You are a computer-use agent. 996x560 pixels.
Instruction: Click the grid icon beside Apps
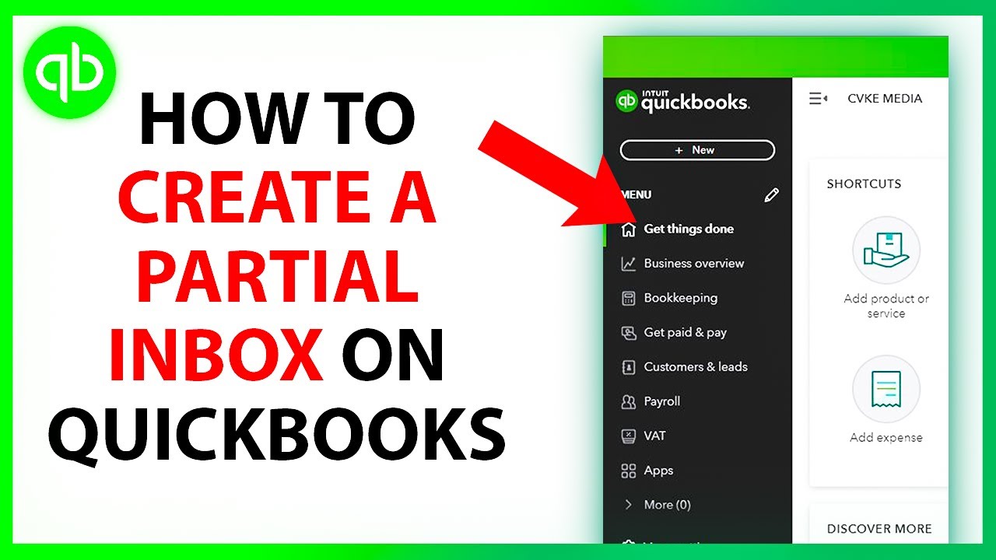click(629, 471)
